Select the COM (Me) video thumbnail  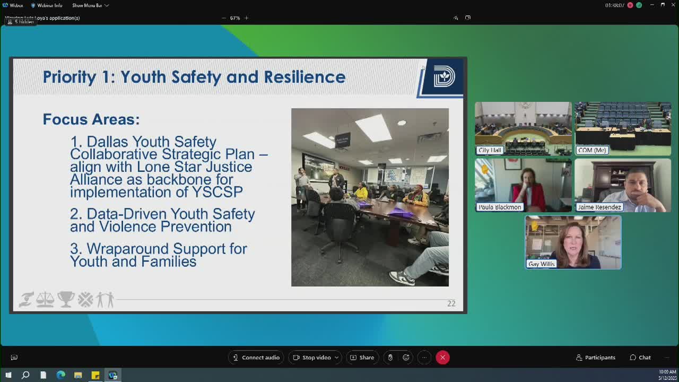click(623, 128)
